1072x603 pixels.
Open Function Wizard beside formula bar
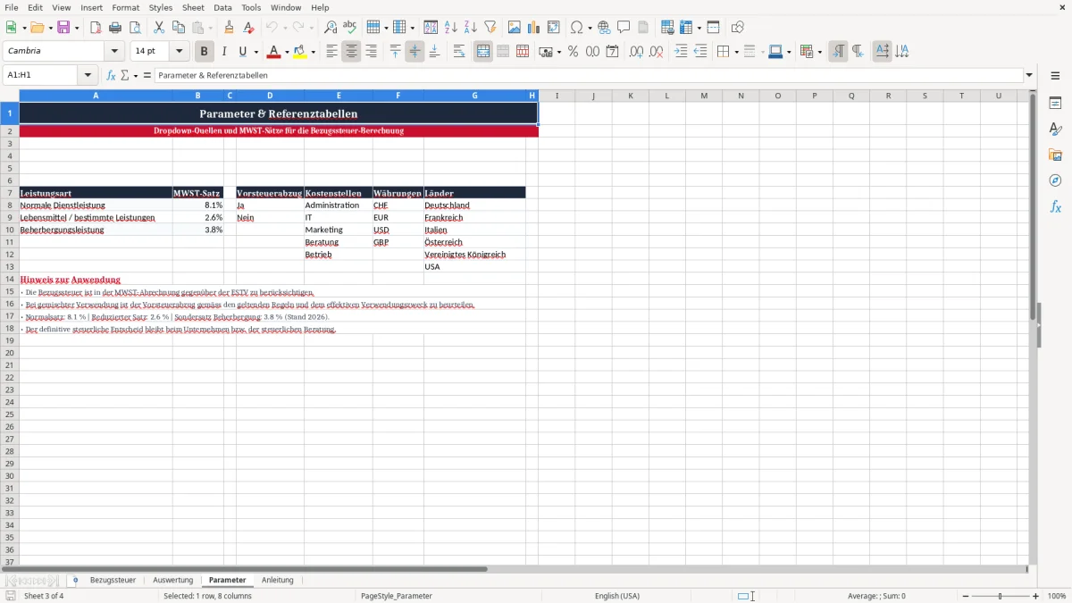coord(111,76)
